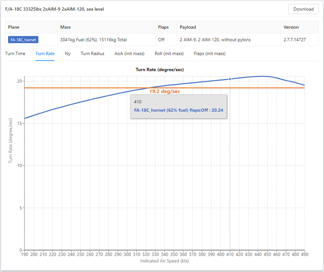Click the data point at 410 kts
The width and height of the screenshot is (324, 272).
pyautogui.click(x=230, y=79)
